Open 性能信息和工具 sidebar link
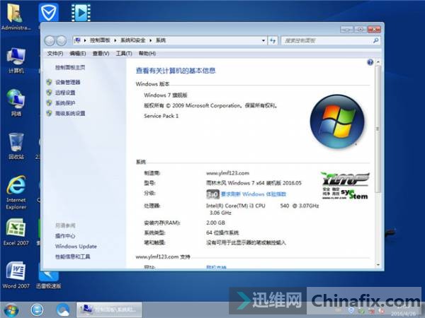425x318 pixels. click(73, 257)
